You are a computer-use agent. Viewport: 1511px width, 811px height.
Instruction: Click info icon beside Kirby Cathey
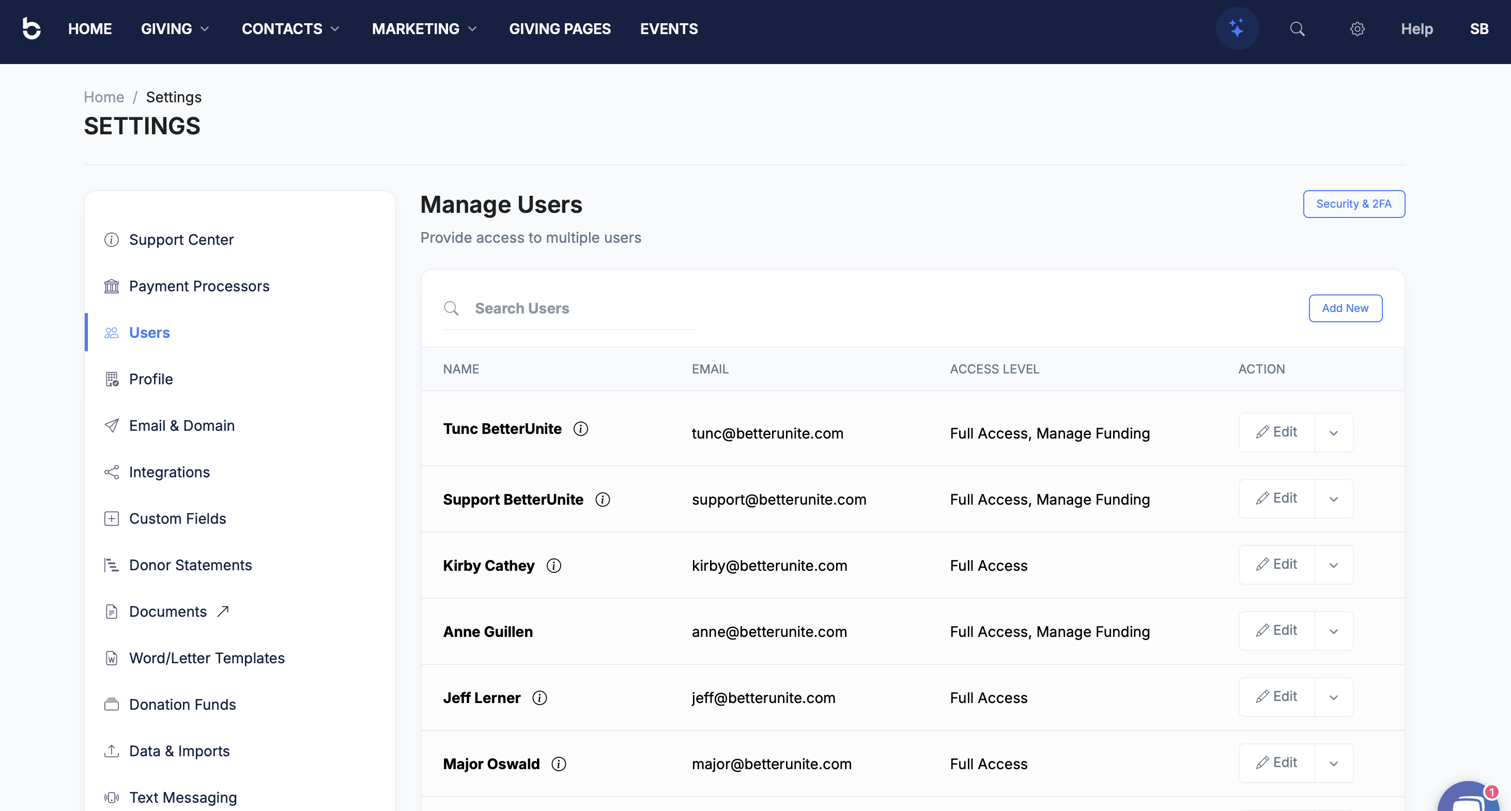(x=553, y=565)
